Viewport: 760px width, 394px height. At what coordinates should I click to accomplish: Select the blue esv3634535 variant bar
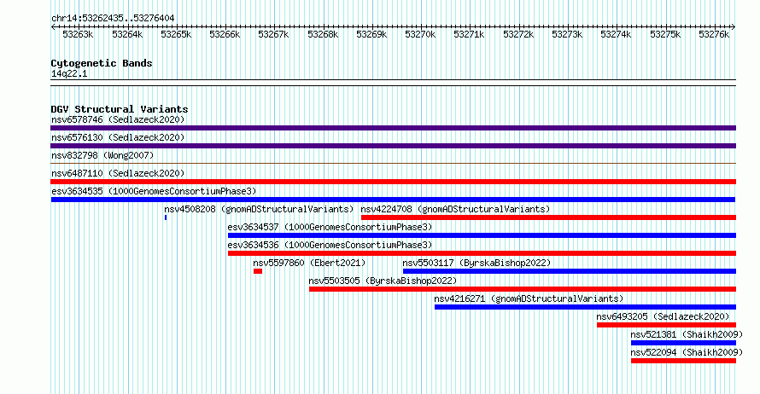[x=393, y=200]
